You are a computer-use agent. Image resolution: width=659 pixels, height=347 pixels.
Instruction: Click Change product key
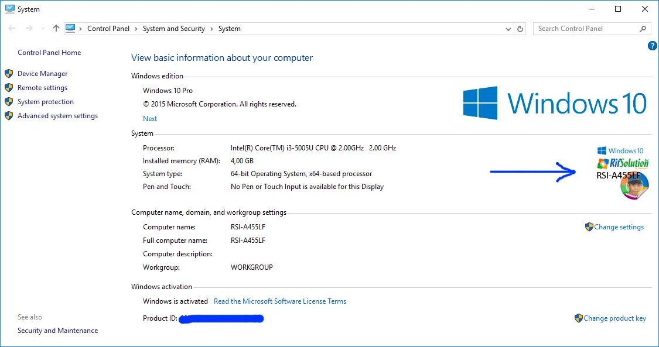coord(614,318)
